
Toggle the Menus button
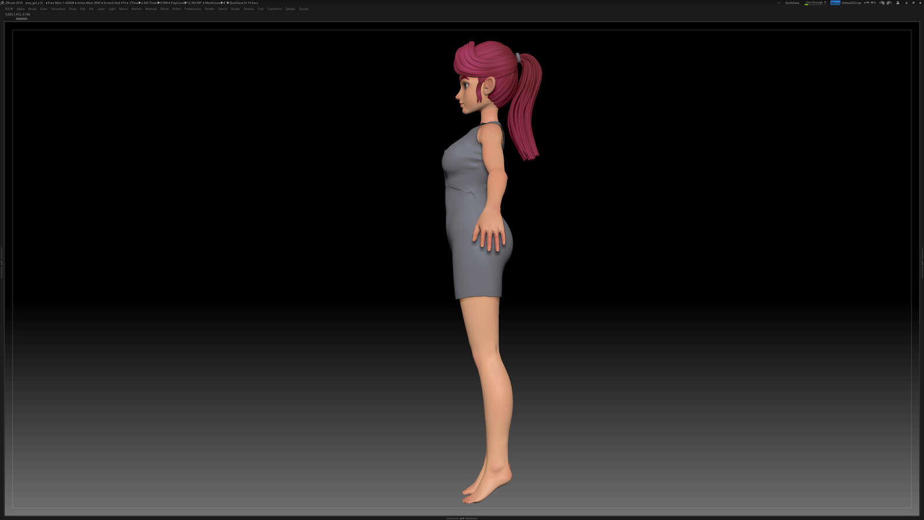click(836, 3)
